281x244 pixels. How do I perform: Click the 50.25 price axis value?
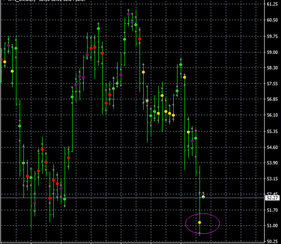[272, 241]
